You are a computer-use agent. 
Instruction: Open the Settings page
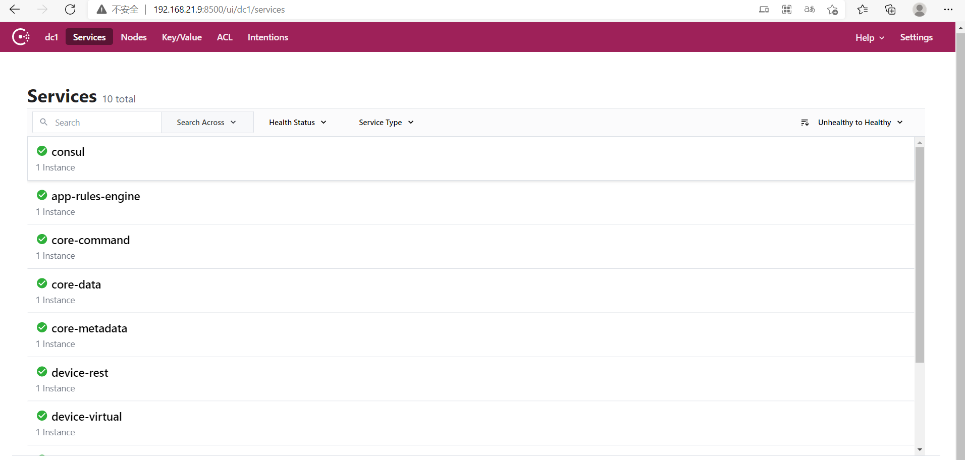[x=916, y=37]
